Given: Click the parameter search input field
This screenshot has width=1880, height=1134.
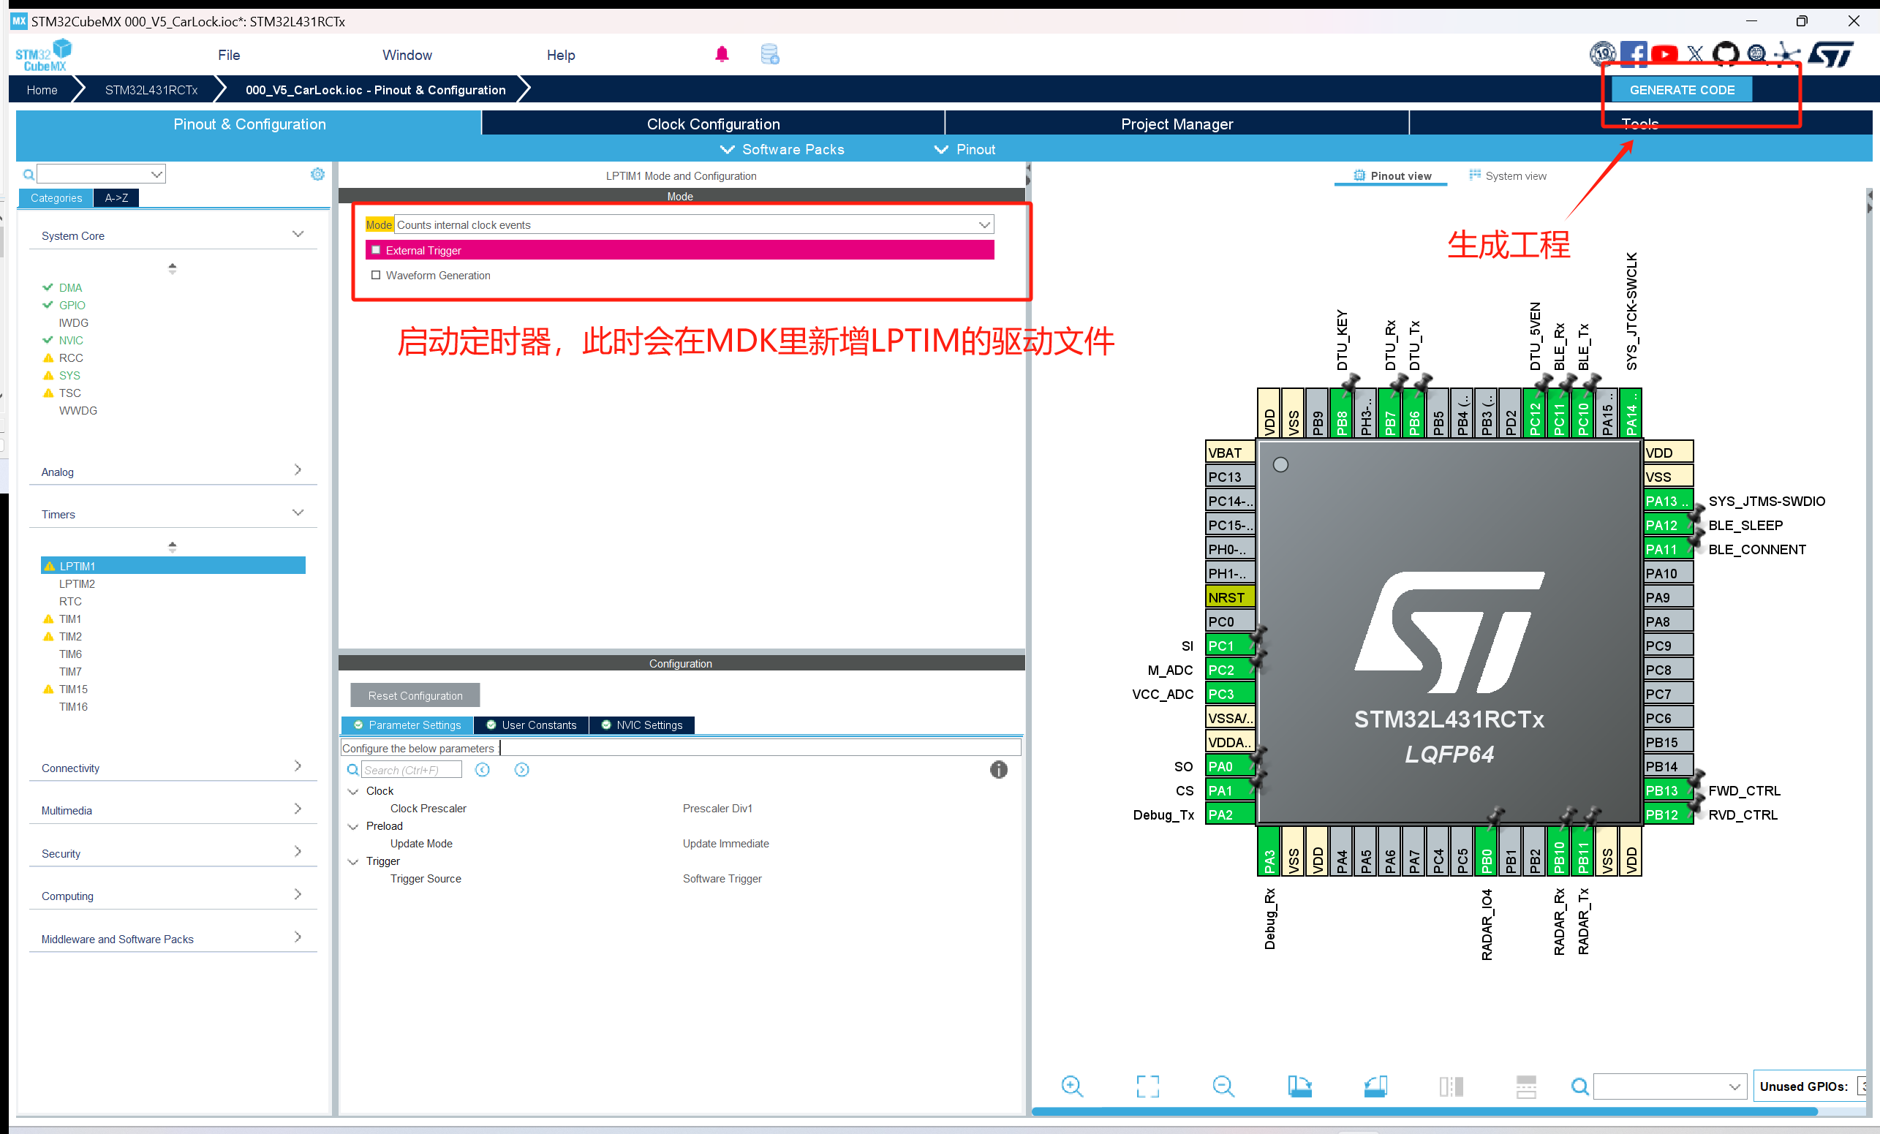Looking at the screenshot, I should tap(411, 770).
